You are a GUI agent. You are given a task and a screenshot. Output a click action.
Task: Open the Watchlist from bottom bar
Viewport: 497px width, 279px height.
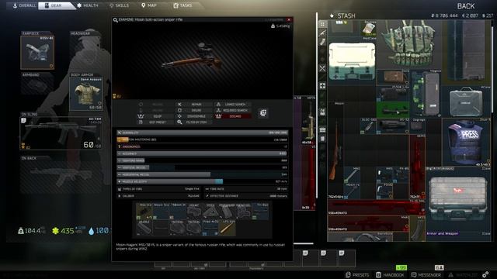tap(463, 274)
